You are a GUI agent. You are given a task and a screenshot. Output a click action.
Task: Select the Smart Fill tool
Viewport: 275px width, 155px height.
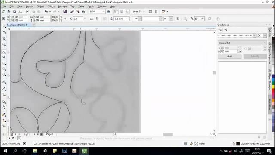point(4,126)
